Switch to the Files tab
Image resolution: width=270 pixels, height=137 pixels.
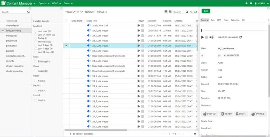point(226,20)
